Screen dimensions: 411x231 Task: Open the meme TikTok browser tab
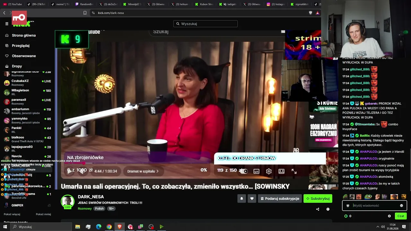[60, 4]
